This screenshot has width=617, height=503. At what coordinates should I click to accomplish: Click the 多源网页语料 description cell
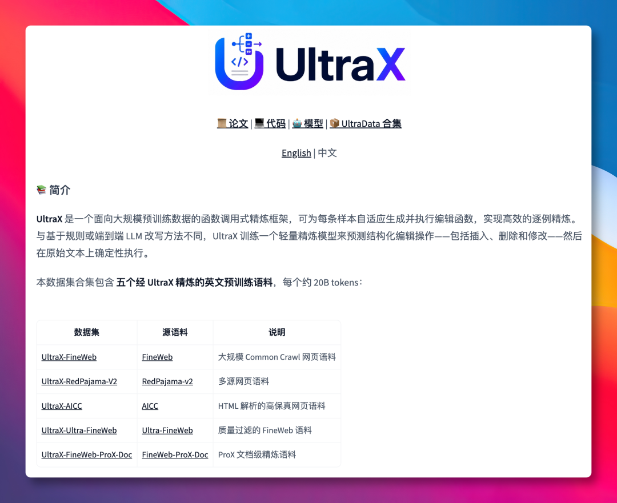click(277, 381)
